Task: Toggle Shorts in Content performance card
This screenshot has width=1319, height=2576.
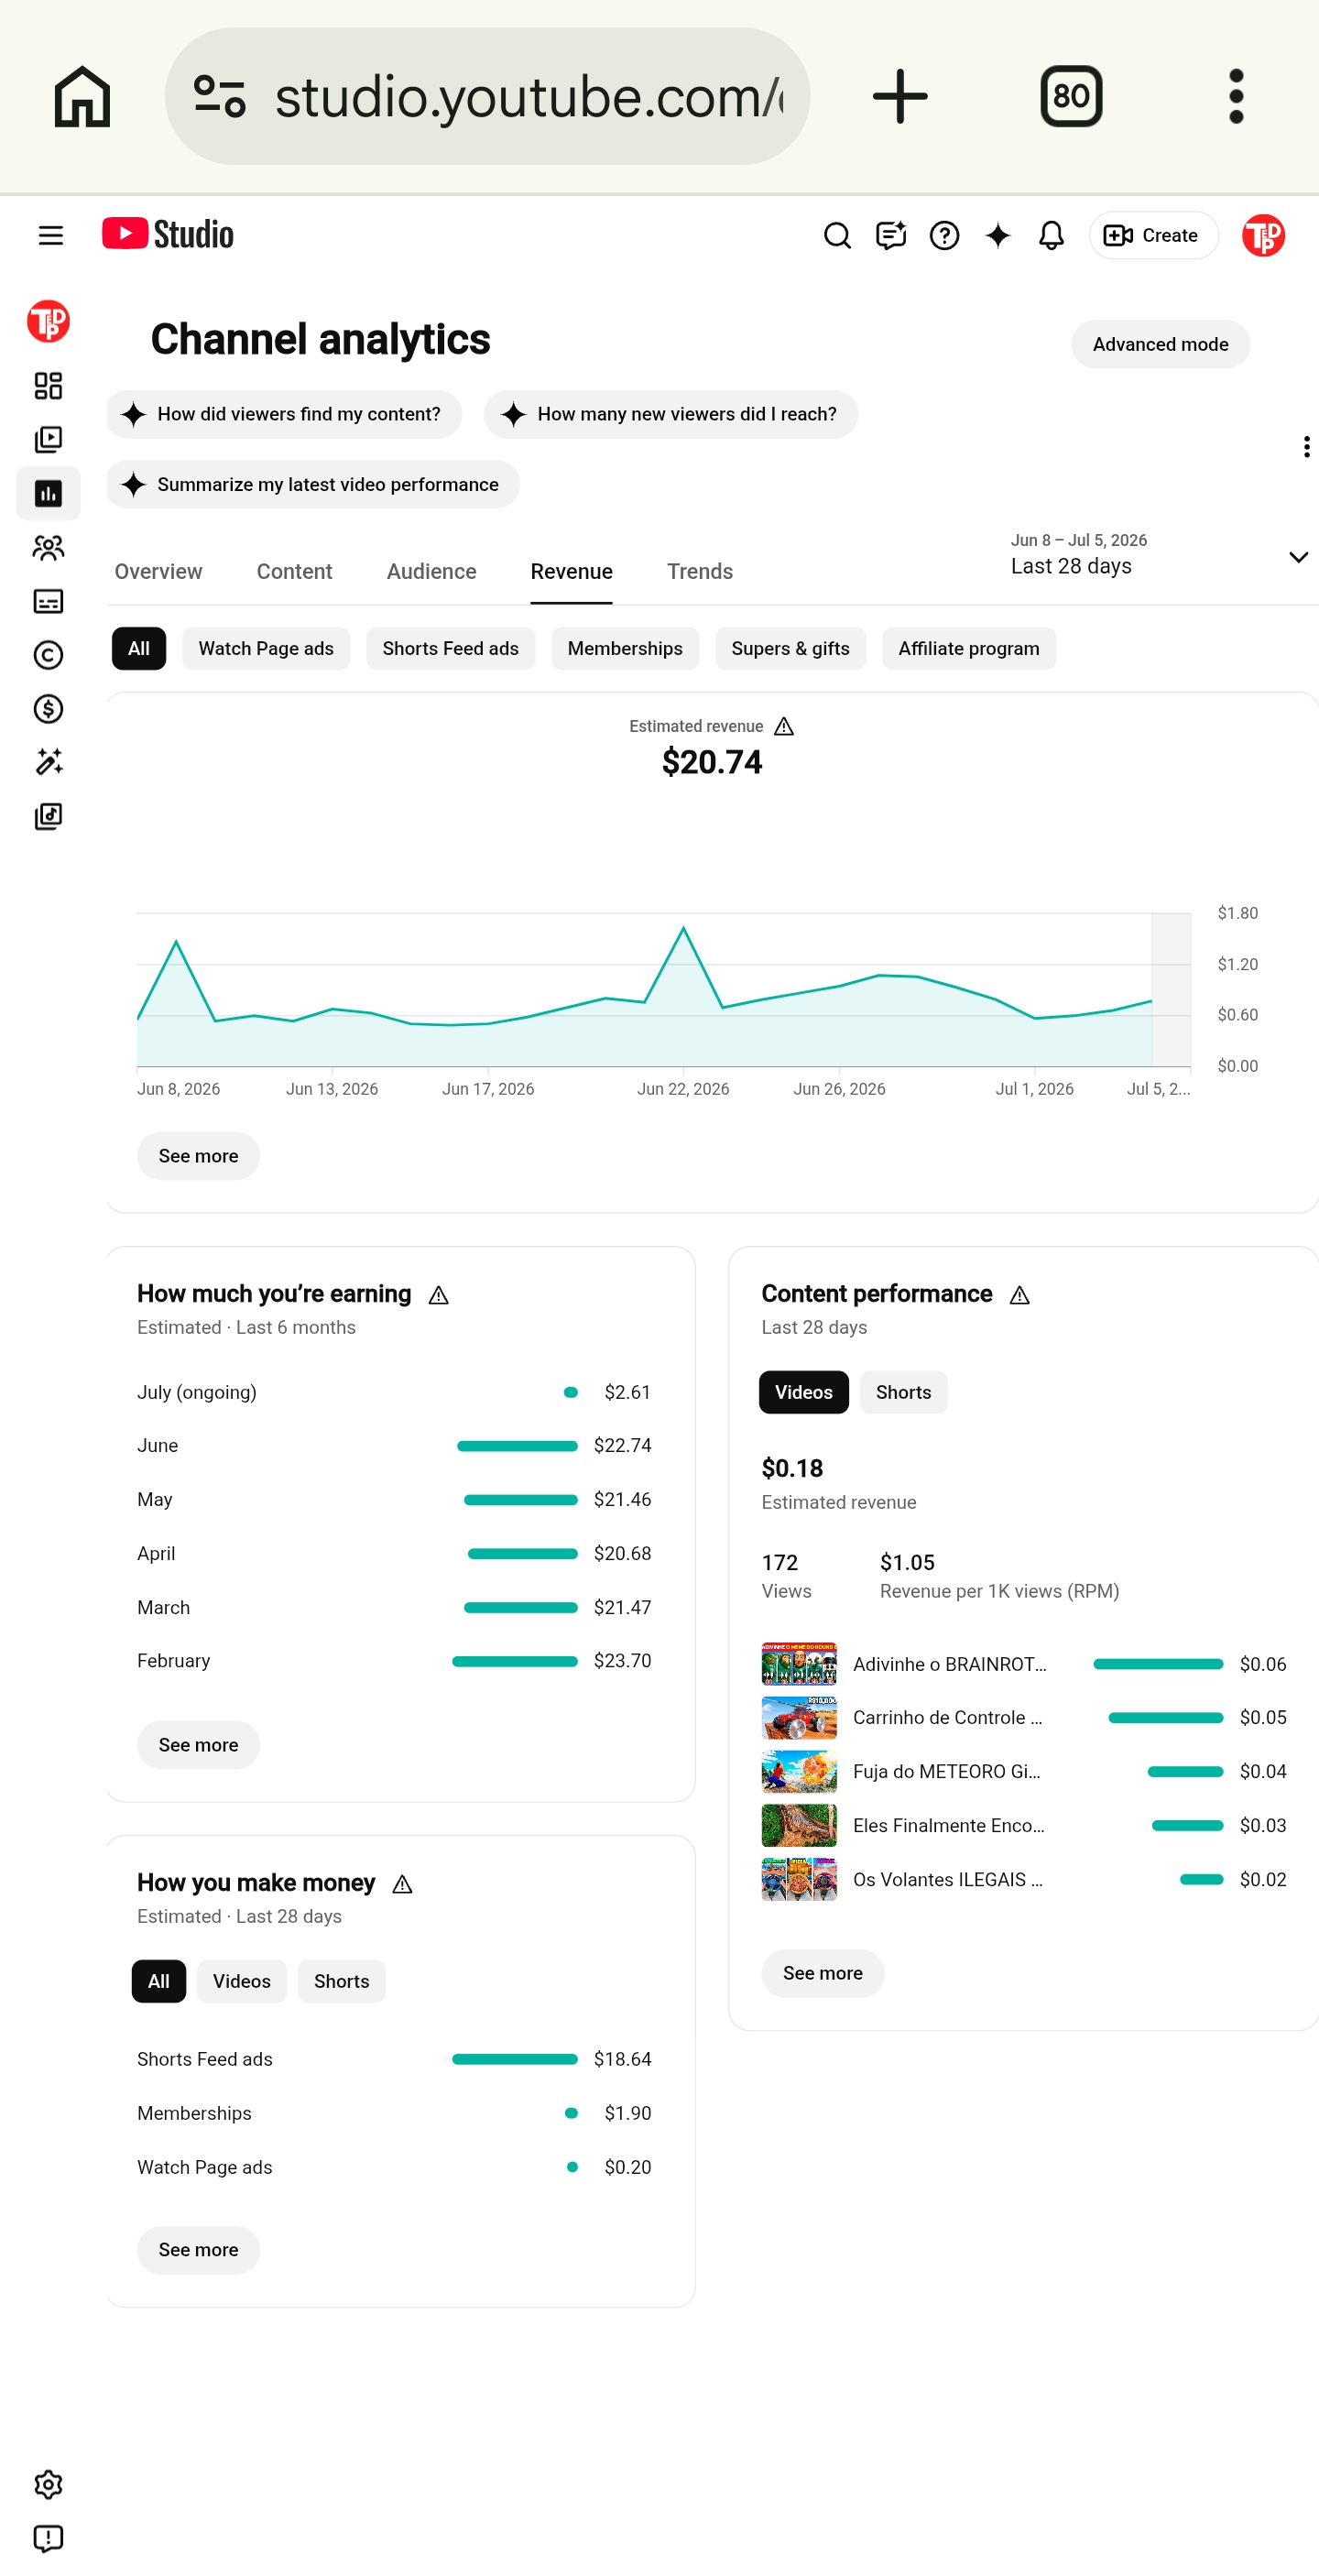Action: (x=903, y=1393)
